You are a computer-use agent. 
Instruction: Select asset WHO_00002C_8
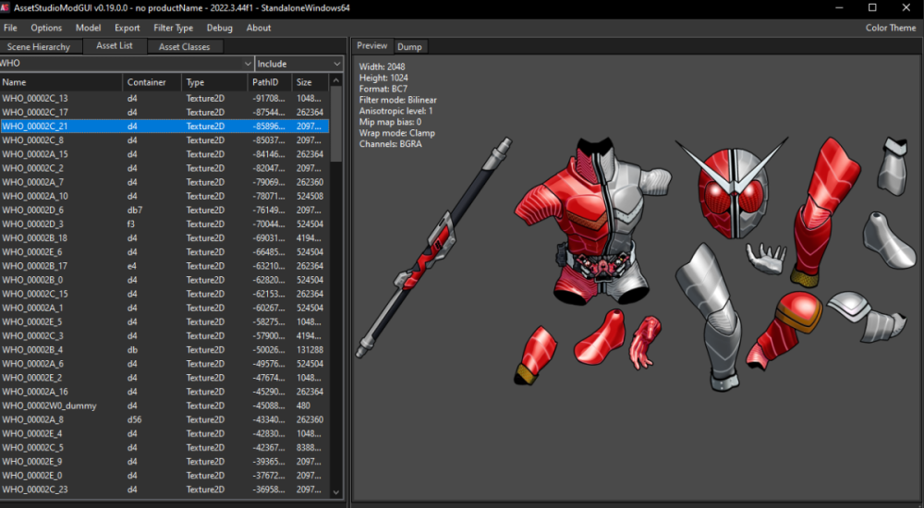pos(164,140)
